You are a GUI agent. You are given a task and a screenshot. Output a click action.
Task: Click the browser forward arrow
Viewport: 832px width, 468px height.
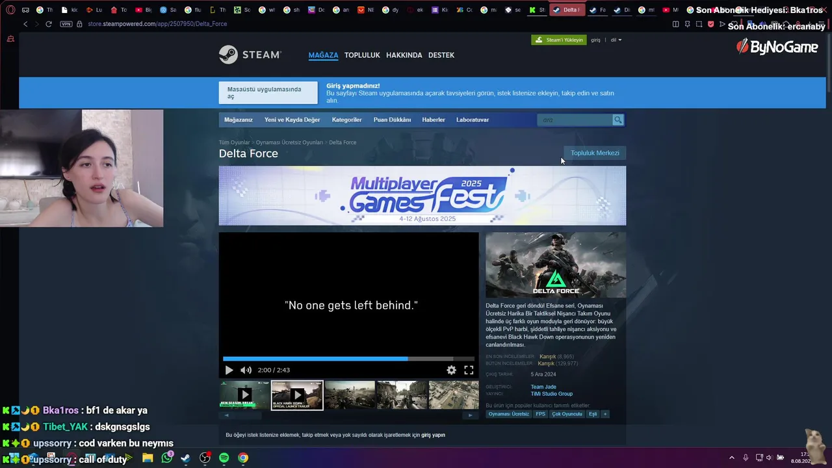click(x=36, y=24)
